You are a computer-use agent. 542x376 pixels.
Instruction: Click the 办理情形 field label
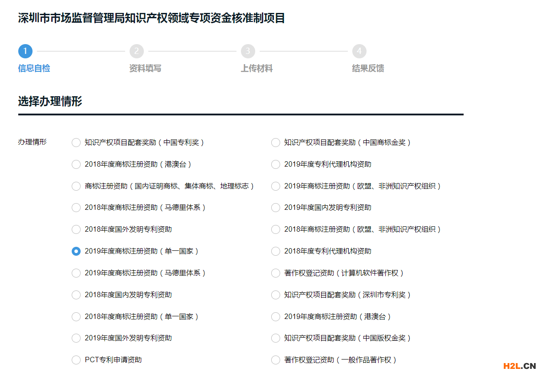[32, 142]
